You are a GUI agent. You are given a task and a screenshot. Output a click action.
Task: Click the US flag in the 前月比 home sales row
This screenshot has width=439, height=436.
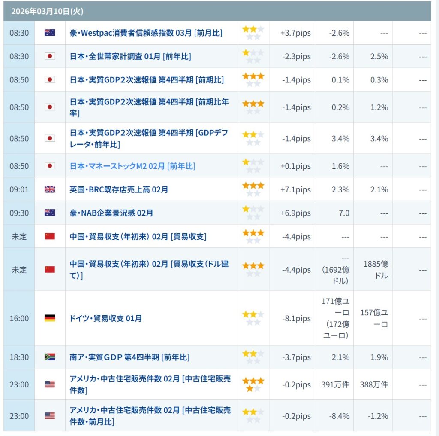coord(50,416)
